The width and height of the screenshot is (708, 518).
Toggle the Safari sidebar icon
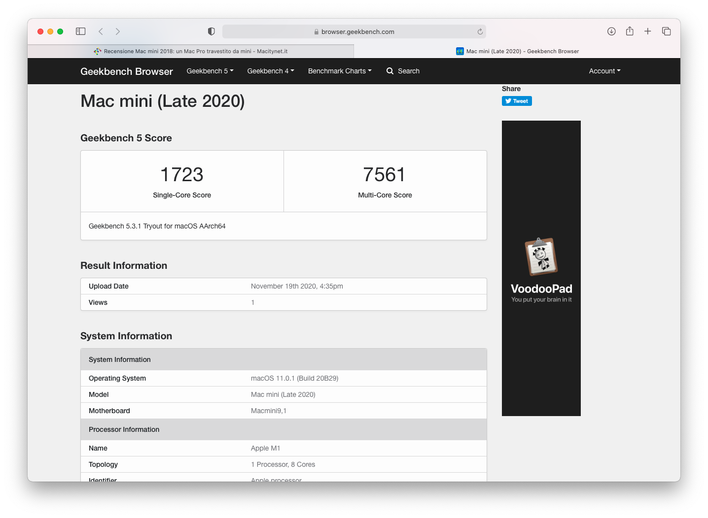[x=81, y=32]
